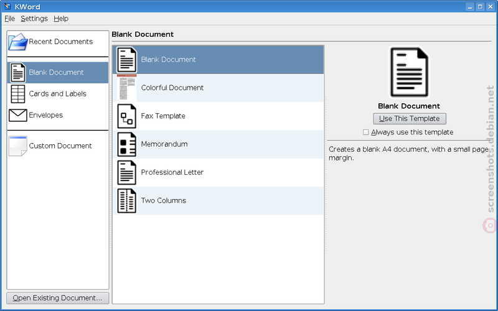This screenshot has height=311, width=498.
Task: Click the Recent Documents folder icon
Action: point(18,42)
